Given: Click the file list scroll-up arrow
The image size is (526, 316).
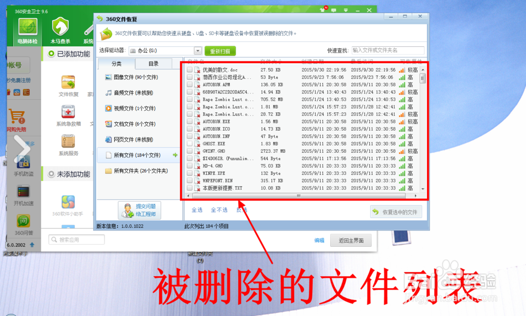Looking at the screenshot, I should tap(423, 70).
